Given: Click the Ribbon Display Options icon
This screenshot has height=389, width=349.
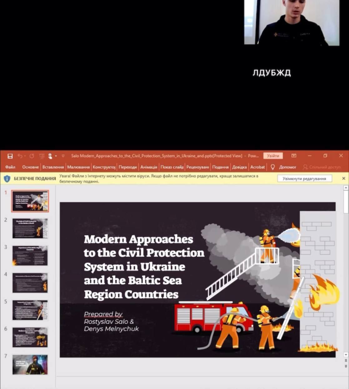Looking at the screenshot, I should pos(294,156).
